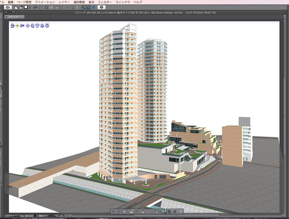Select the object rotate manipulator icon
Image resolution: width=289 pixels, height=219 pixels.
33,26
